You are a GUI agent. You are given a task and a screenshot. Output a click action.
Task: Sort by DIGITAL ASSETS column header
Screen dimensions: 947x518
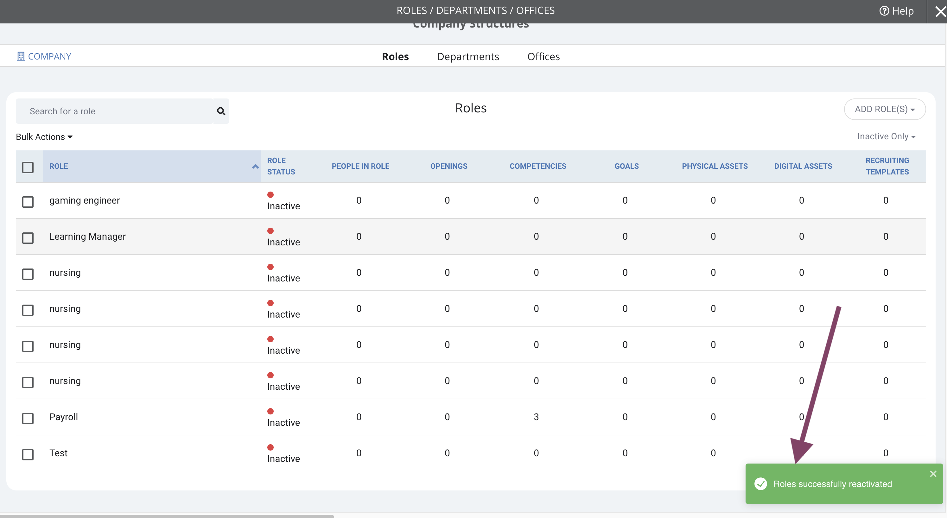pos(803,166)
